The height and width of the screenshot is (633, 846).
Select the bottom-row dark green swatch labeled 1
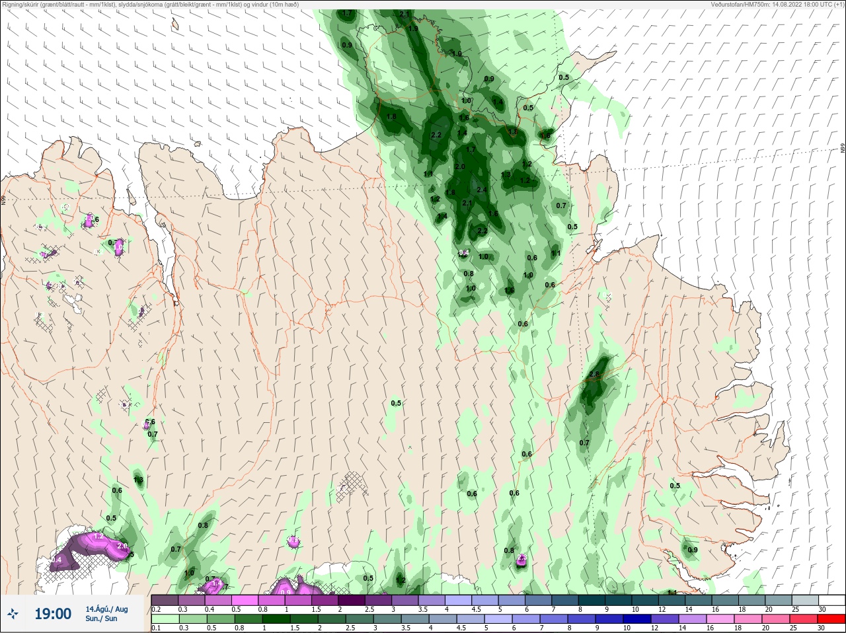coord(278,619)
